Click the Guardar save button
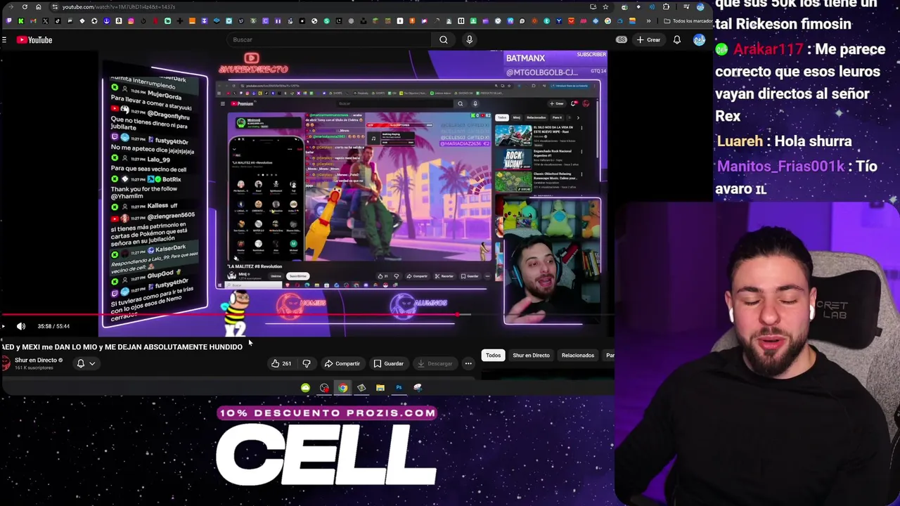Screen dimensions: 900x506 (x=389, y=363)
